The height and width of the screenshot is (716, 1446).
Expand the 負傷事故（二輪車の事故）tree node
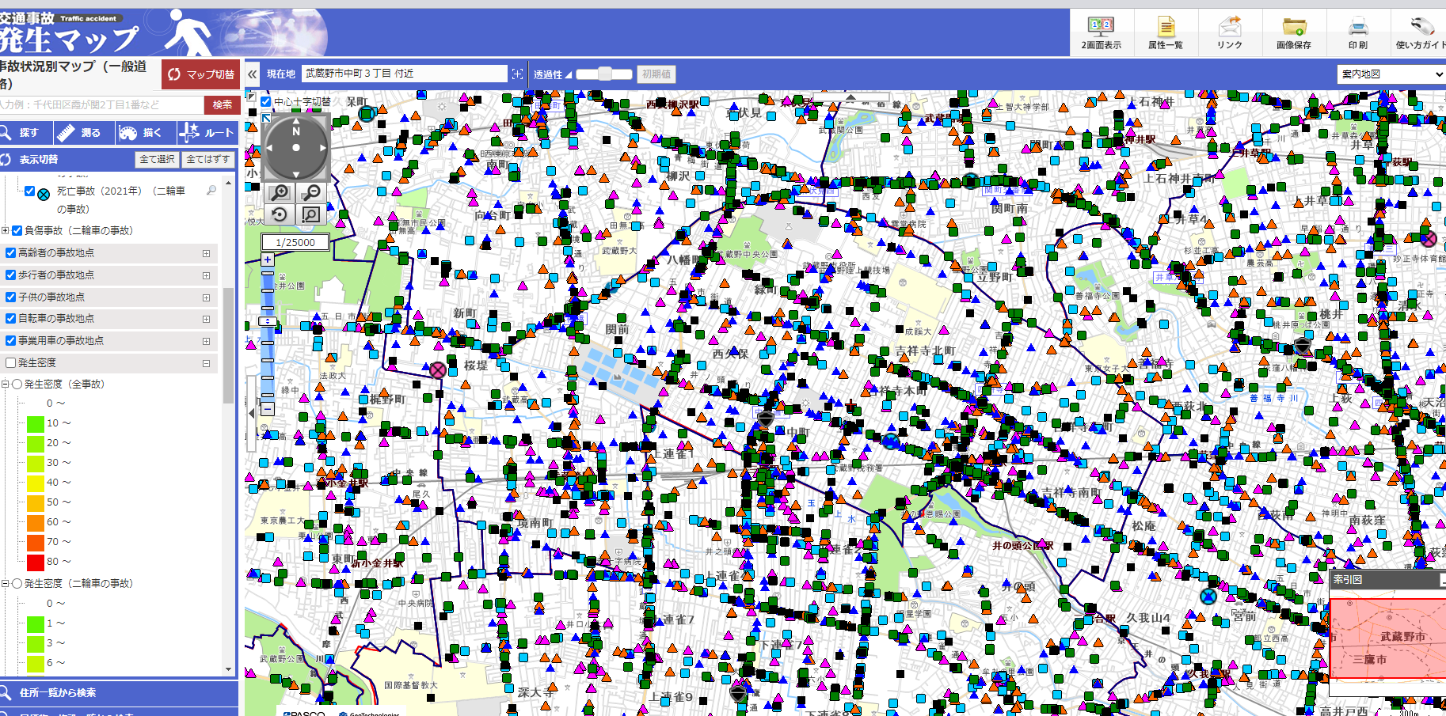click(x=6, y=231)
